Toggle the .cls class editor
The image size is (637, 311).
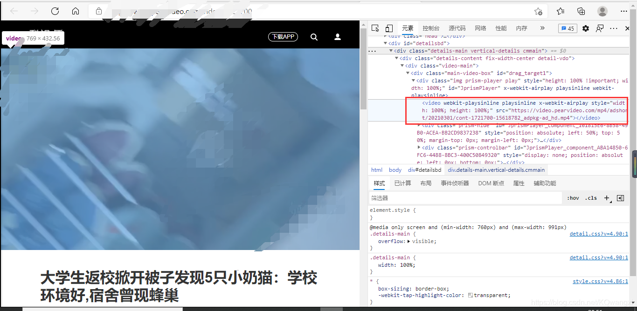[591, 198]
